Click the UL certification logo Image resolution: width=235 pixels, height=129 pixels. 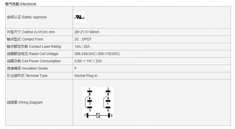(x=80, y=17)
